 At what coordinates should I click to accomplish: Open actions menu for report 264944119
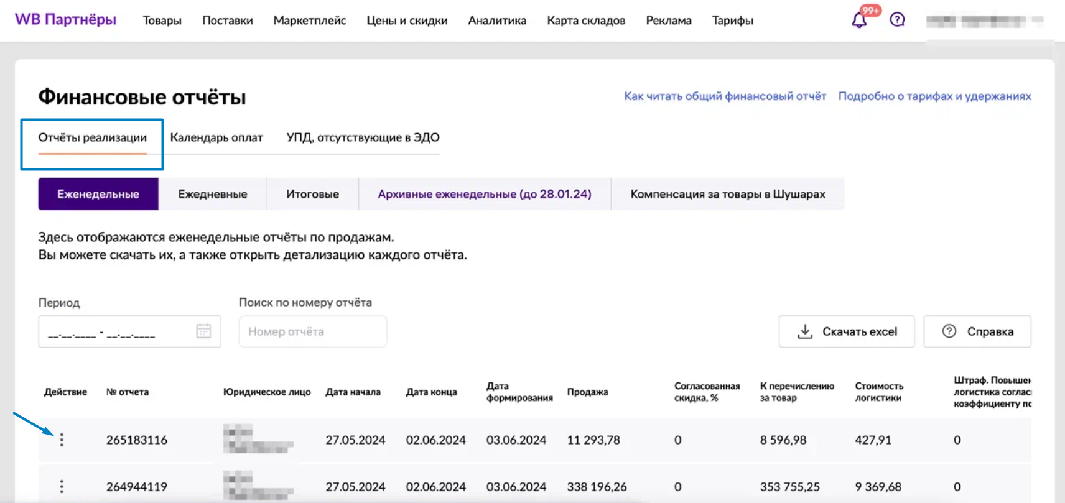click(x=62, y=487)
